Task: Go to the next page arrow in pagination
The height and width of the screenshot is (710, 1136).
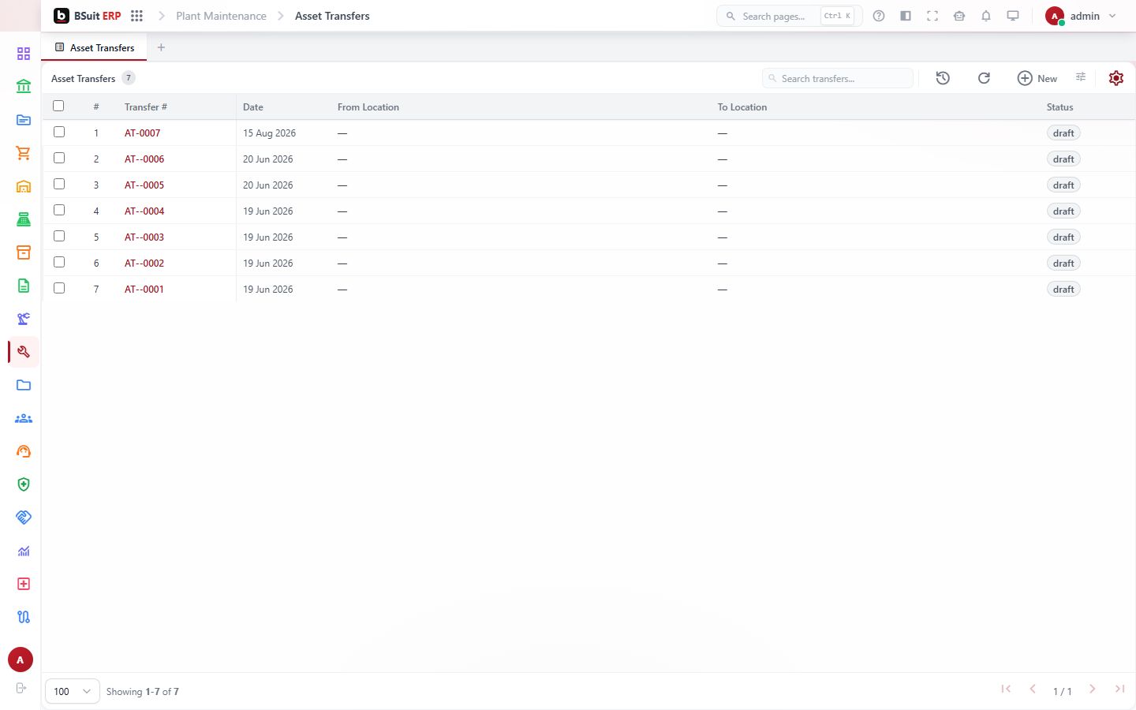Action: (1093, 689)
